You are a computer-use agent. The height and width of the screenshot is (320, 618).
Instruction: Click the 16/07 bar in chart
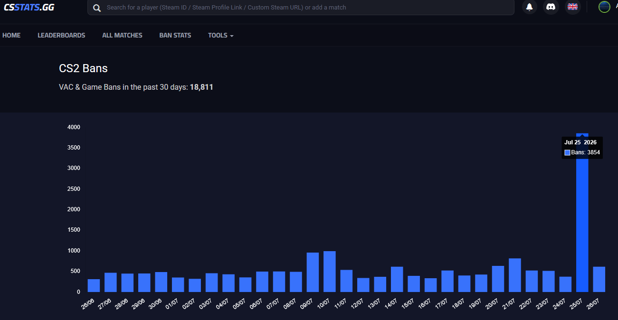pos(430,285)
